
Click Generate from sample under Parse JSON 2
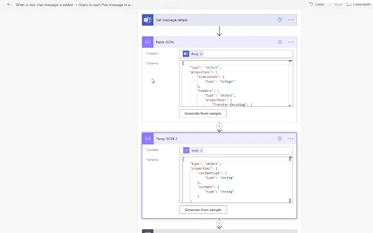(x=203, y=210)
